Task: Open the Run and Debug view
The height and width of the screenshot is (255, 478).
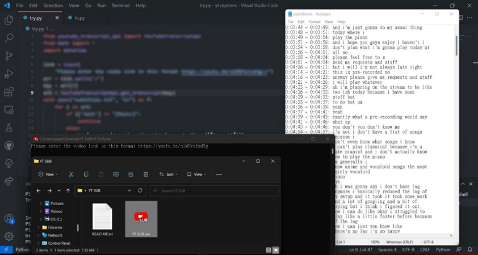Action: [9, 74]
